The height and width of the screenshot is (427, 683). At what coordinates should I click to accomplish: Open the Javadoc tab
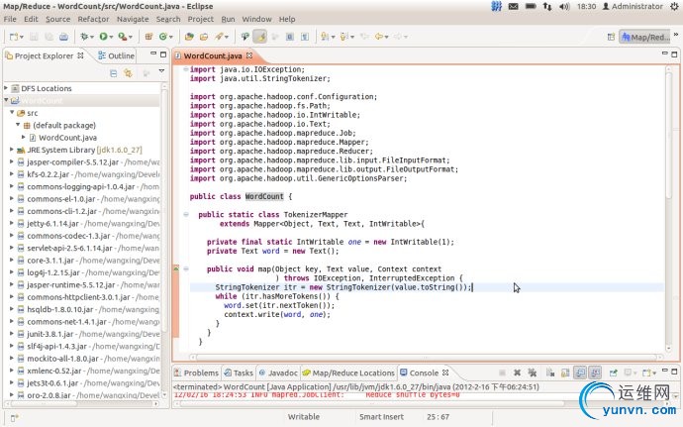click(278, 373)
